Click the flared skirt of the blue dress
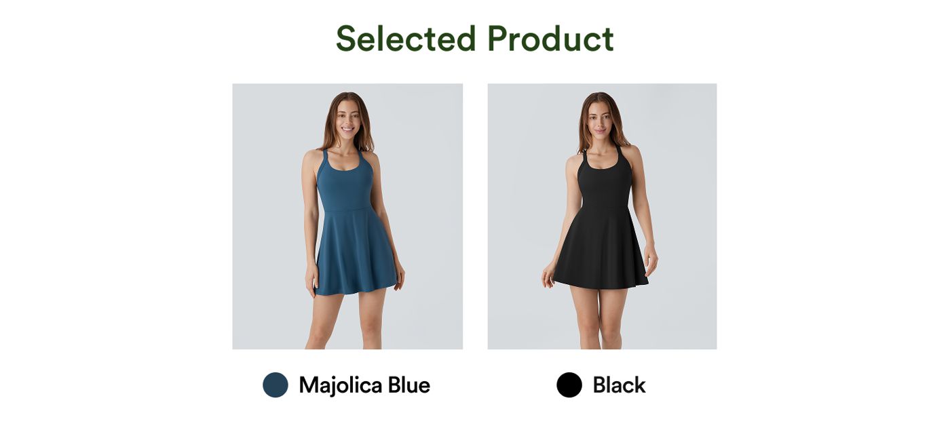The width and height of the screenshot is (950, 428). (x=356, y=252)
